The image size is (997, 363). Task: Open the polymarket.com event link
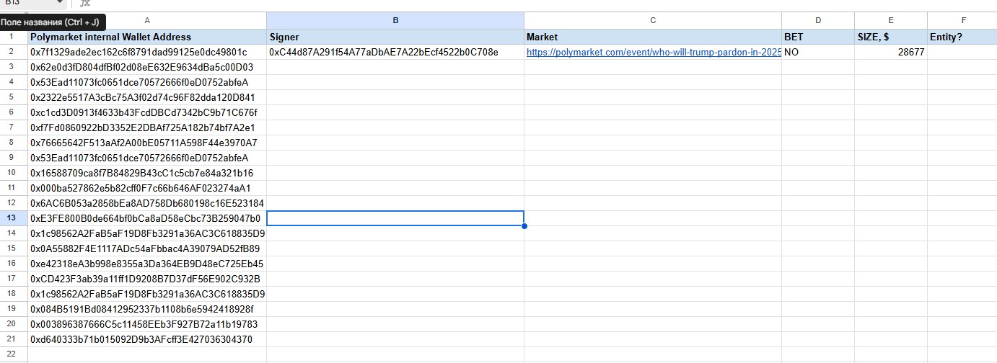tap(653, 53)
